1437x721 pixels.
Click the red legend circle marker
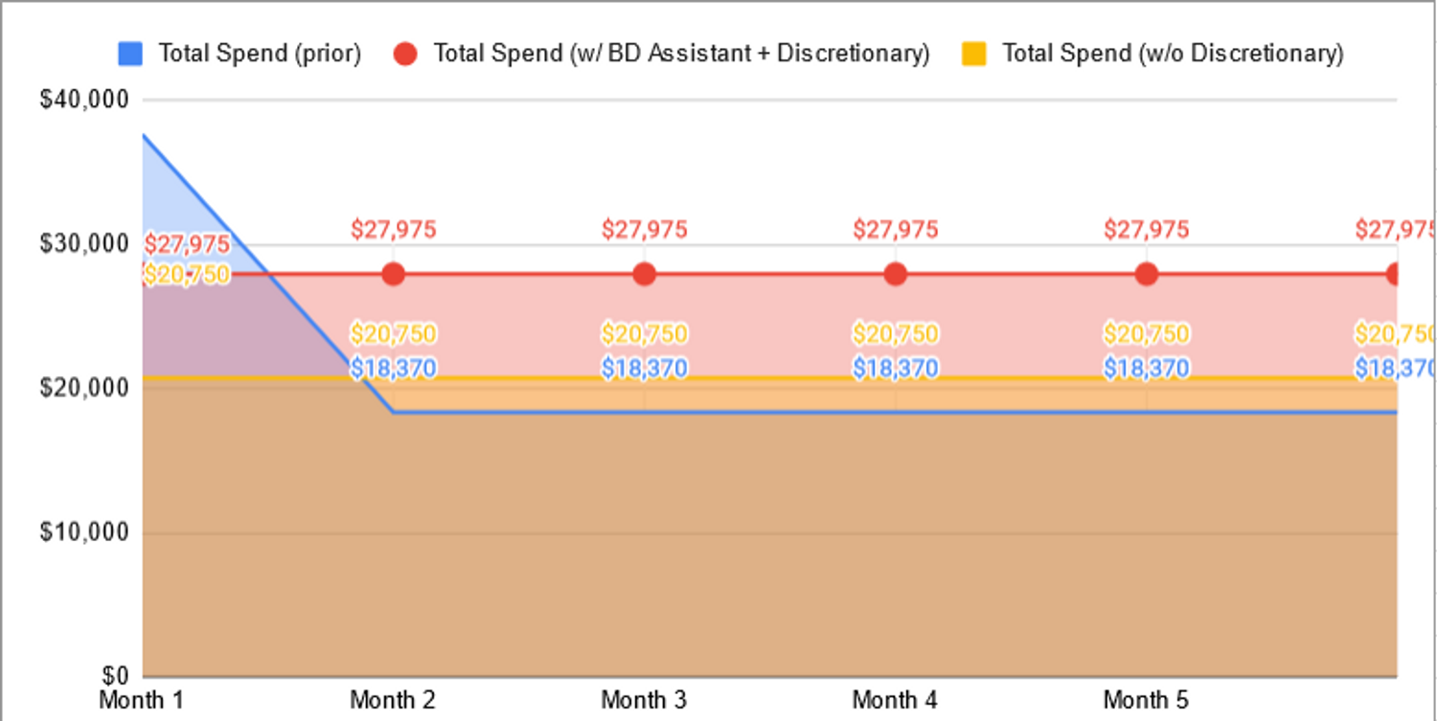coord(405,53)
